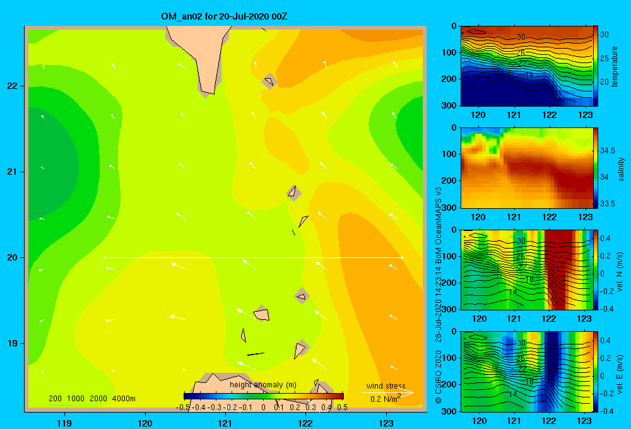Click the '0.2 N/m' wind stress scale text
Viewport: 631px width, 429px height.
(x=385, y=399)
